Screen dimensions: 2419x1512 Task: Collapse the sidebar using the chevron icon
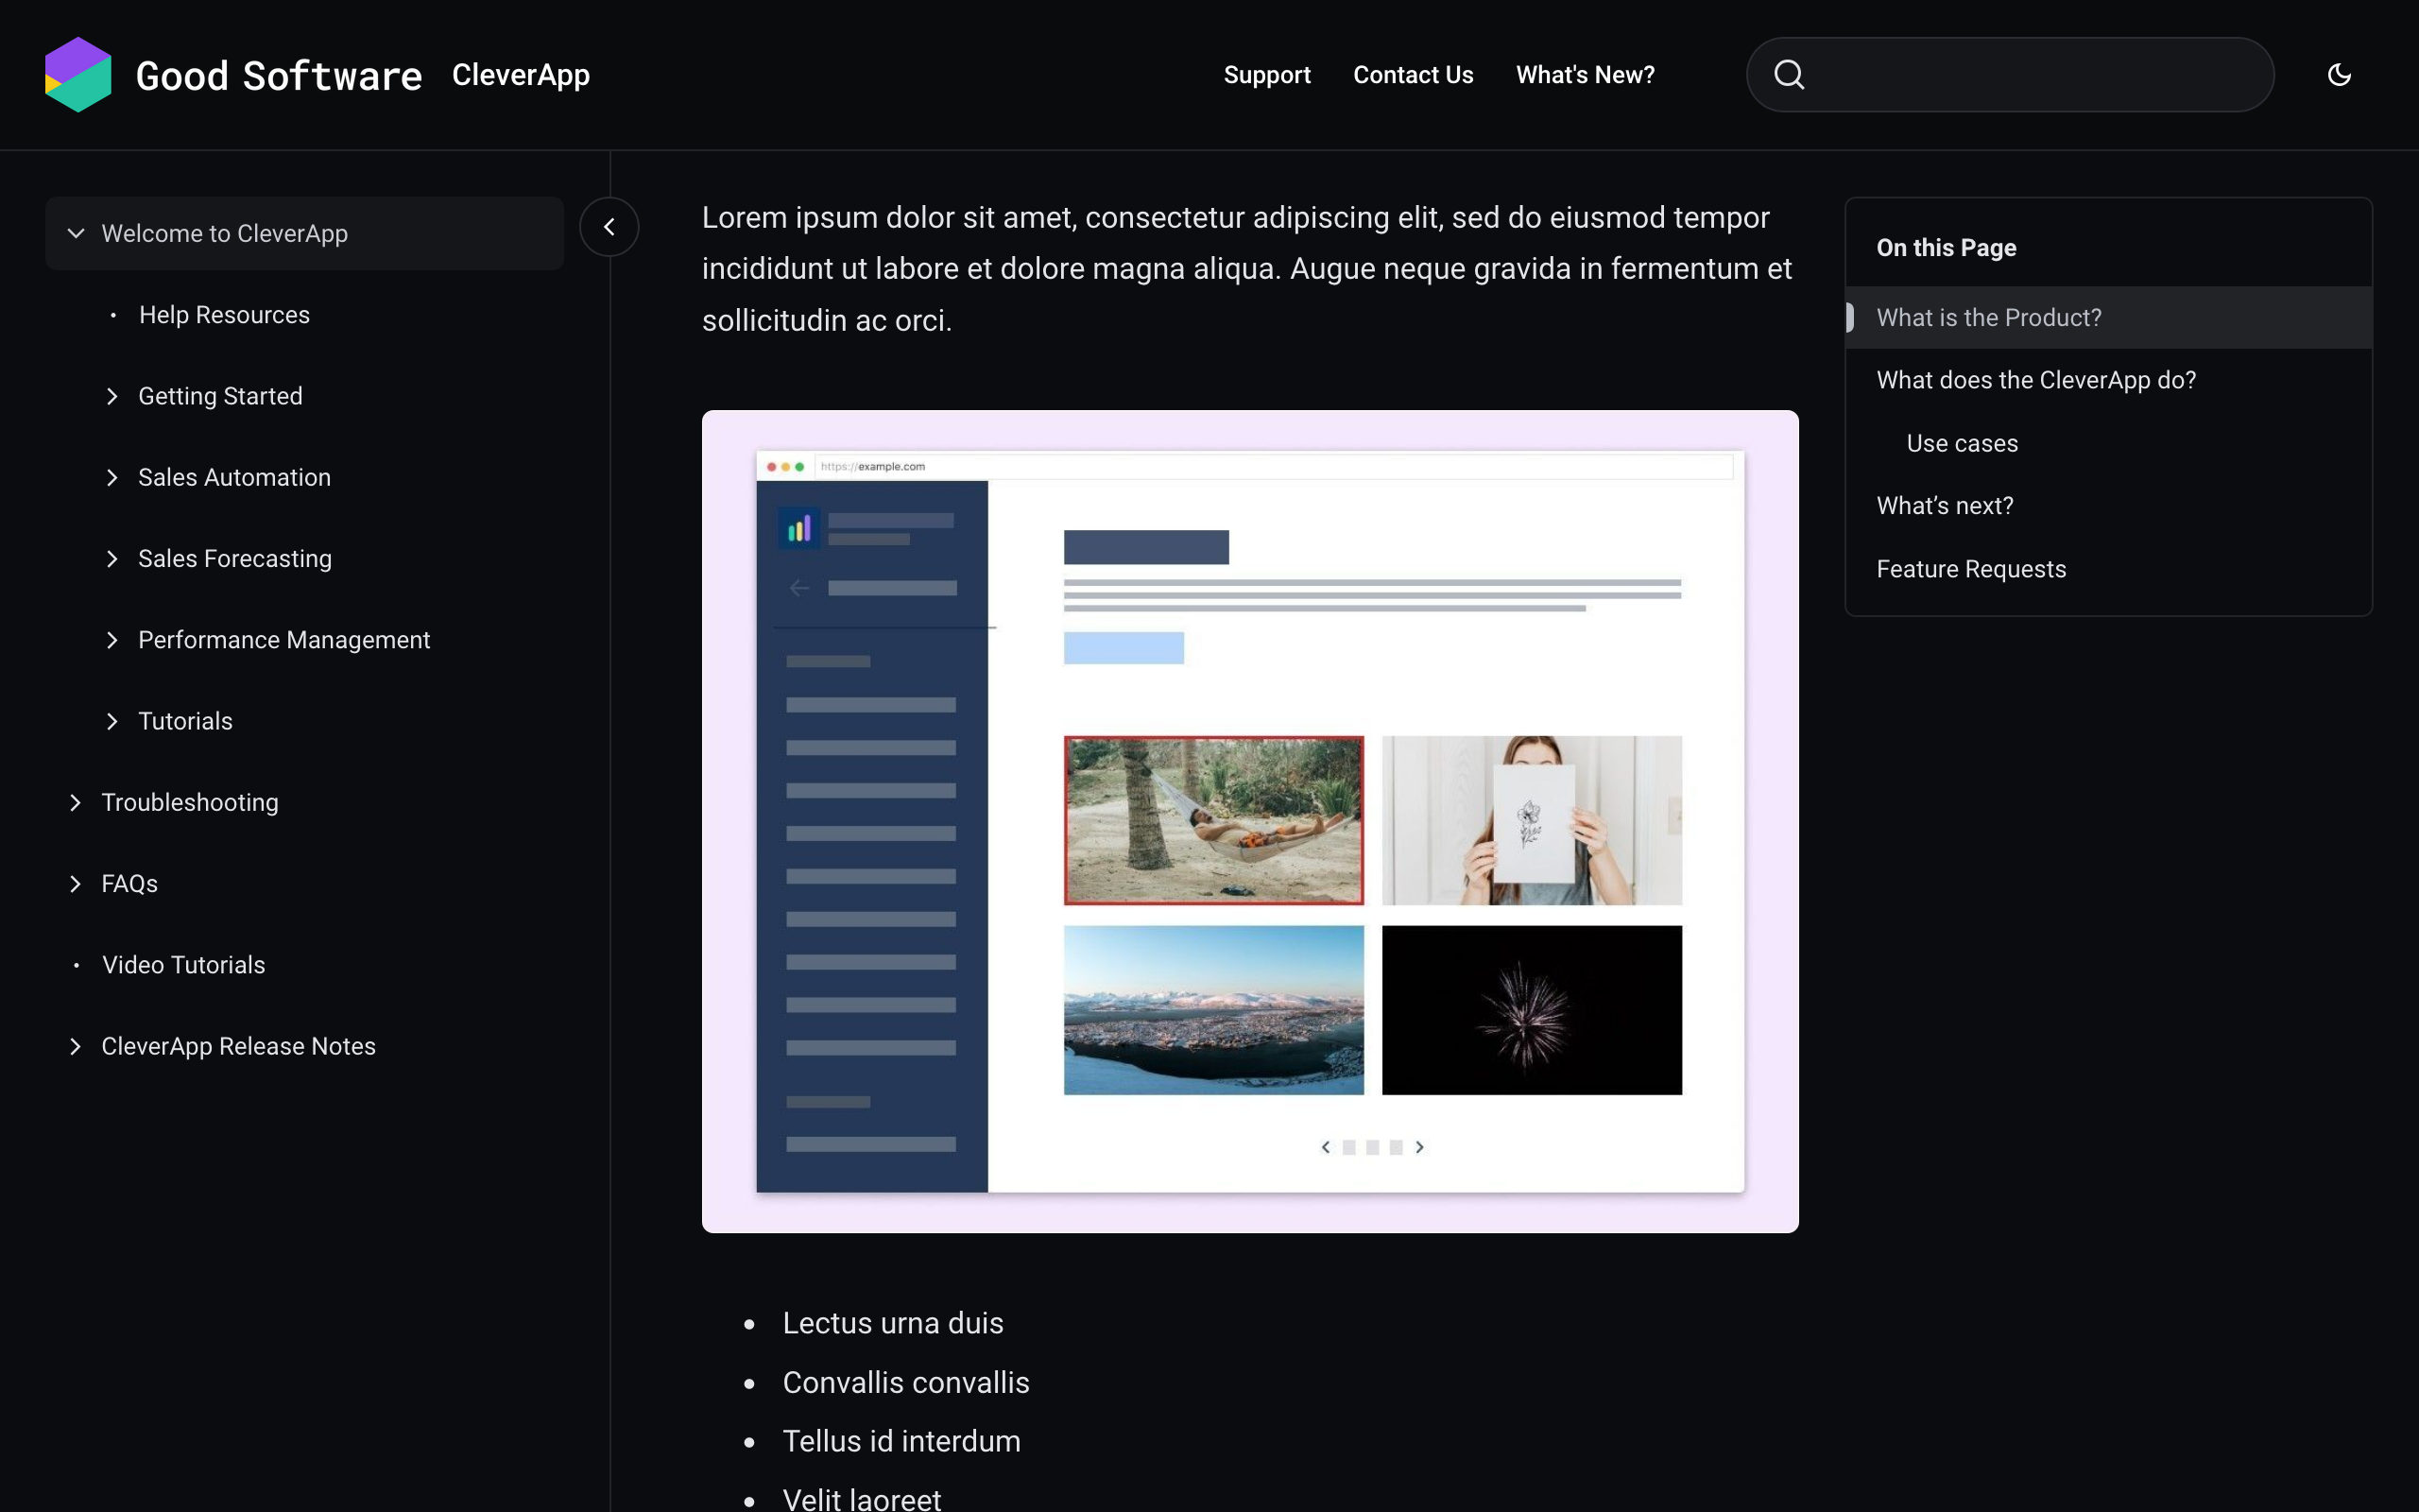coord(609,227)
